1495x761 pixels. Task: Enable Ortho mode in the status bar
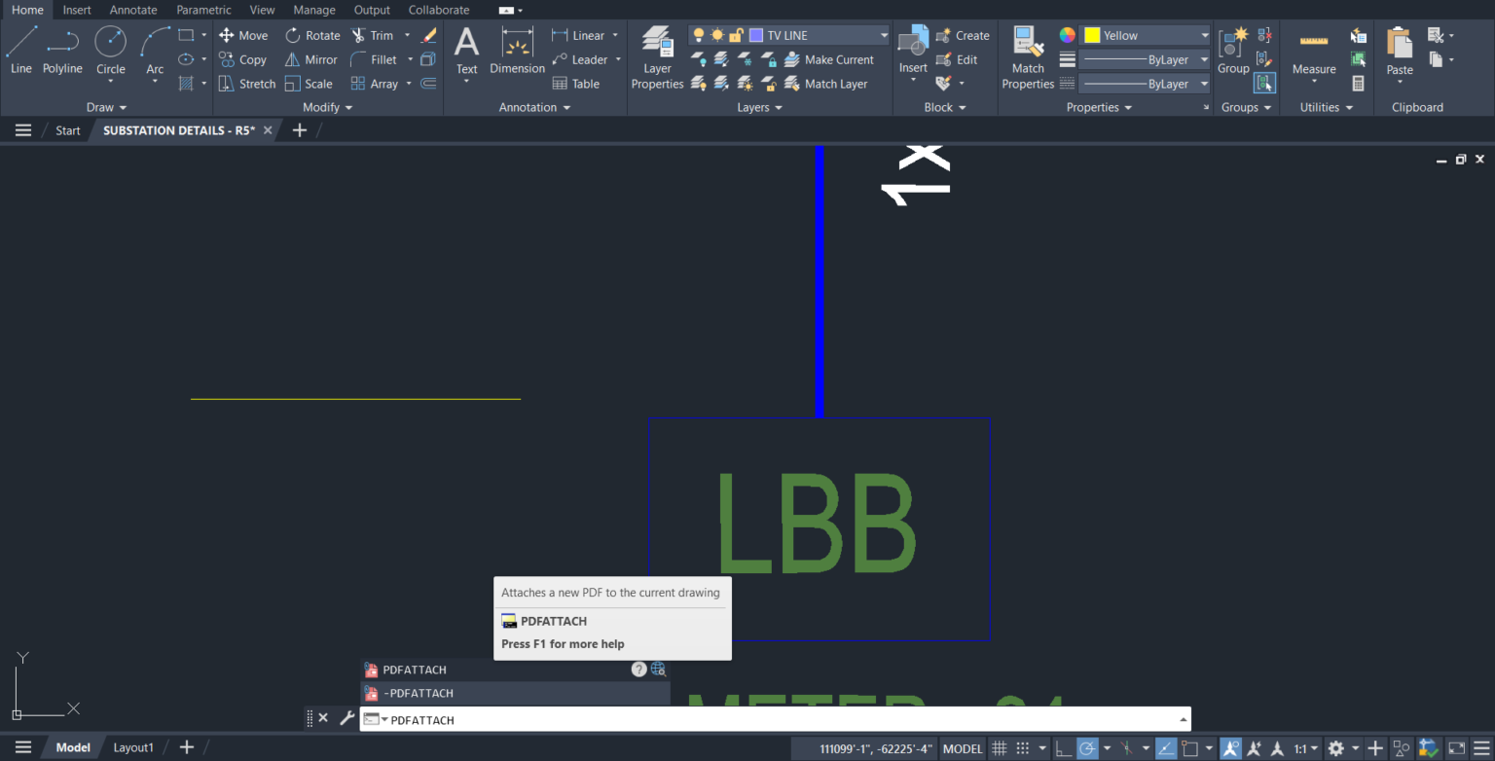[1063, 747]
